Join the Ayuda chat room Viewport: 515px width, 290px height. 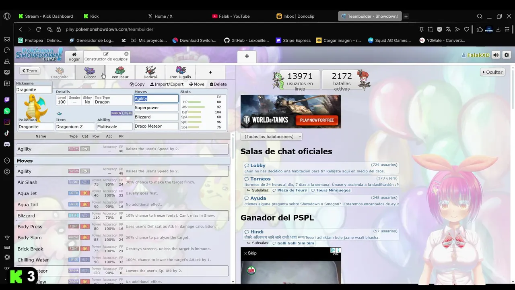coord(321,201)
